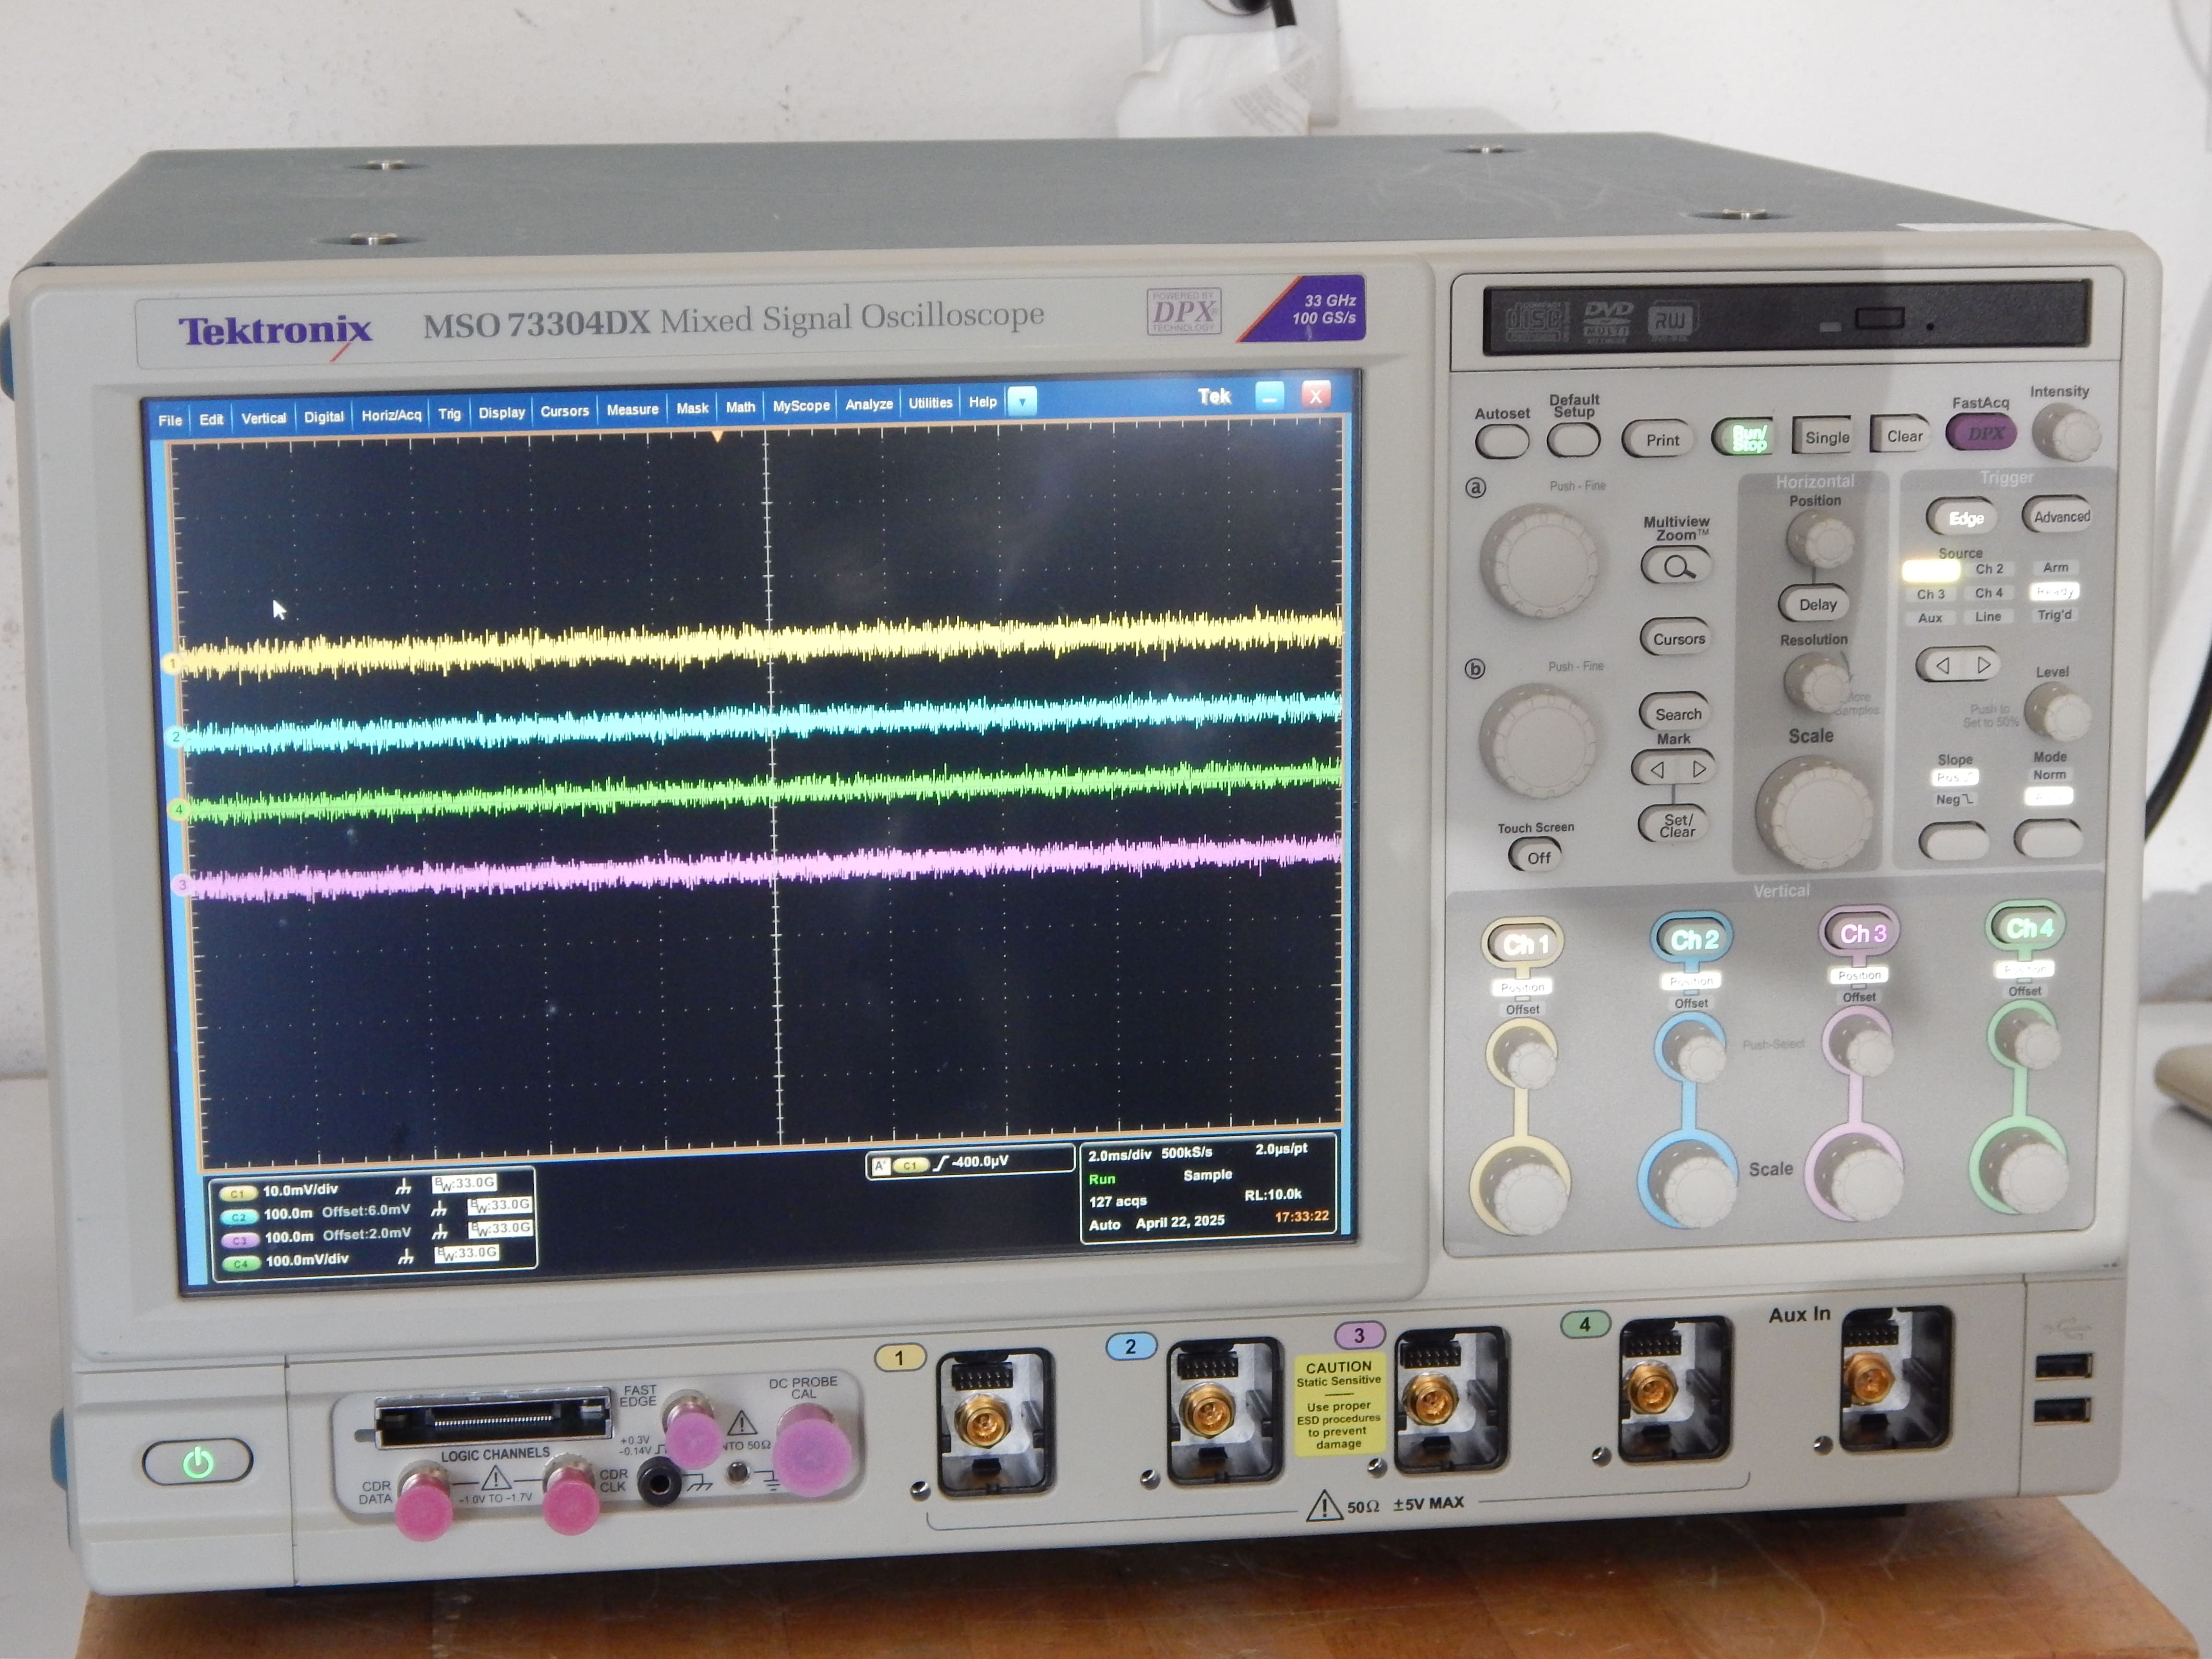Select Ch 2 as trigger source
Image resolution: width=2212 pixels, height=1659 pixels.
(1990, 568)
